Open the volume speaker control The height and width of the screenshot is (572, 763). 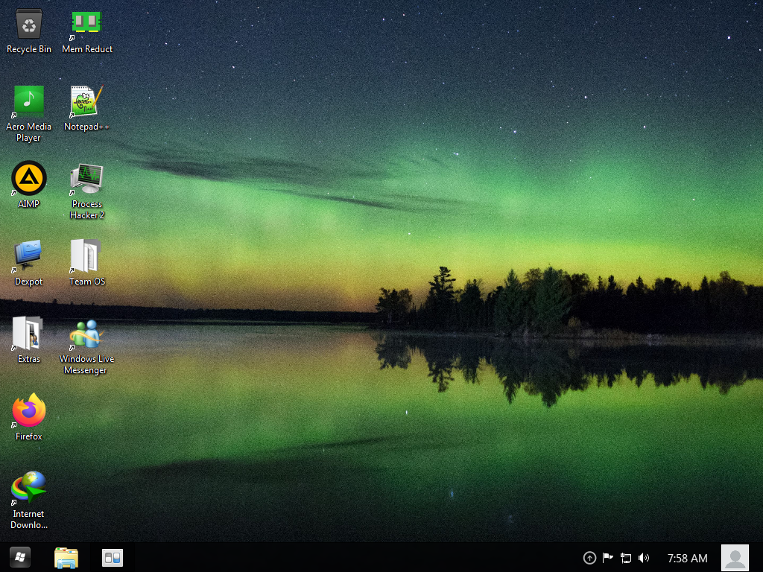644,558
